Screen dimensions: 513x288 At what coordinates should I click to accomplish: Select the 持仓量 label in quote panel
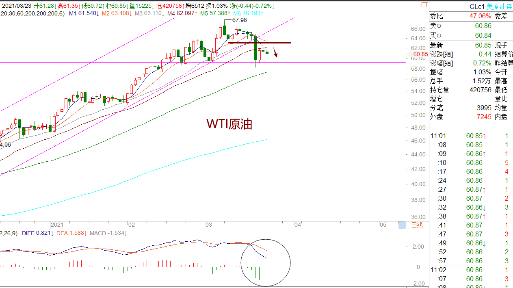(439, 90)
